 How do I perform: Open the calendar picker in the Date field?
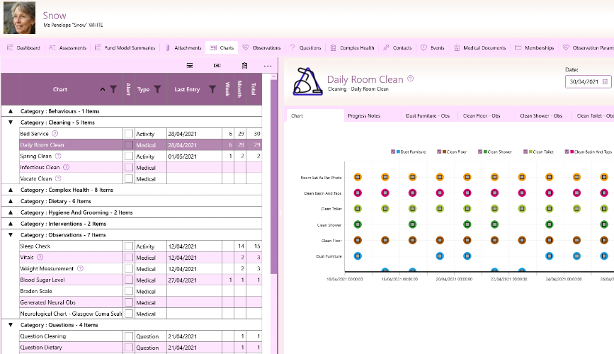click(605, 82)
